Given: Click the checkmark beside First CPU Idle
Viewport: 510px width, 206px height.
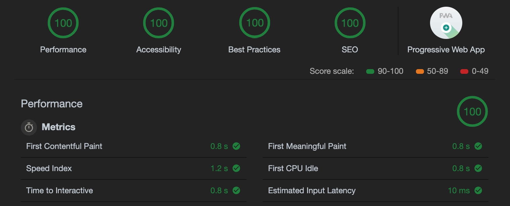Looking at the screenshot, I should coord(478,168).
